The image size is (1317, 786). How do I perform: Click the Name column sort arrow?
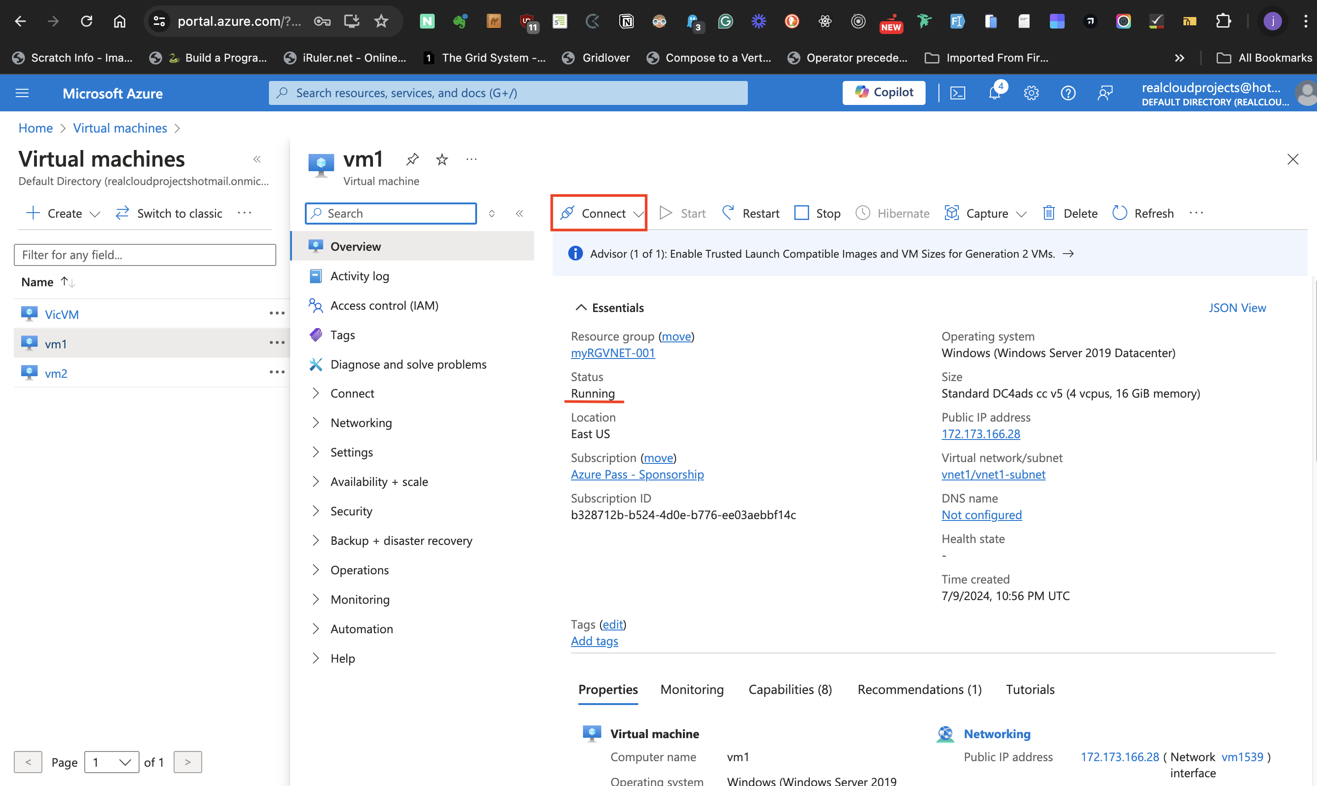point(67,282)
